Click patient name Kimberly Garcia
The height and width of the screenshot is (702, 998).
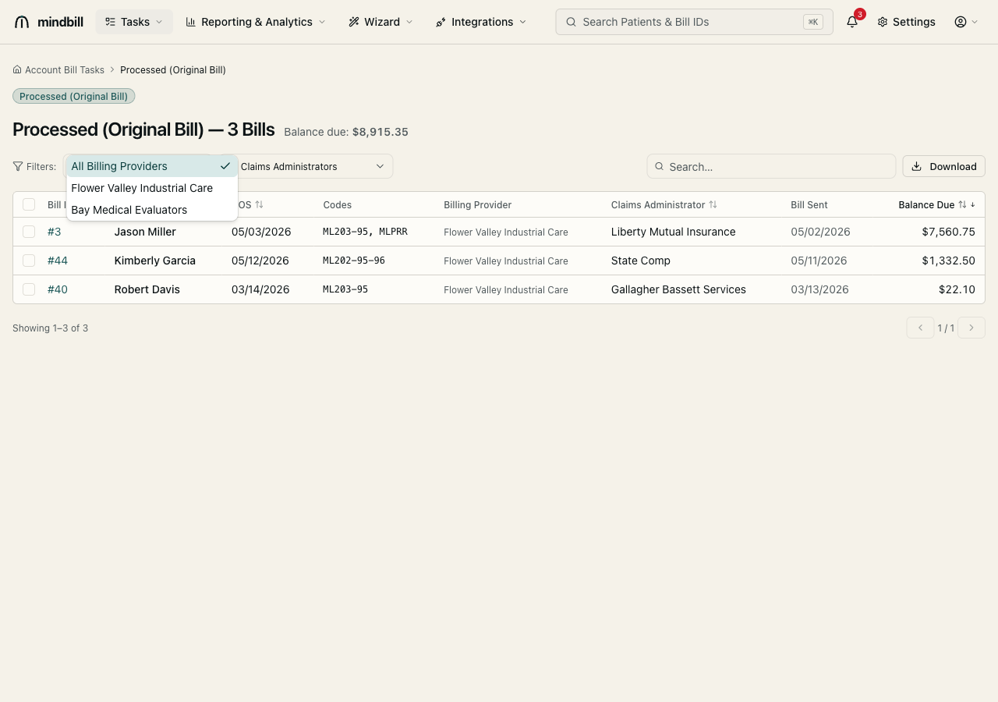click(x=155, y=261)
